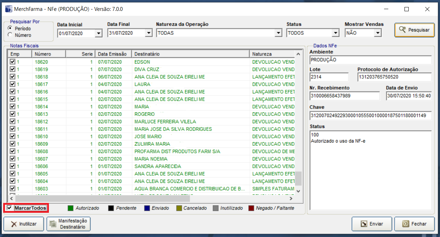This screenshot has height=237, width=440.
Task: Click the Pesquisar search button
Action: click(x=414, y=30)
